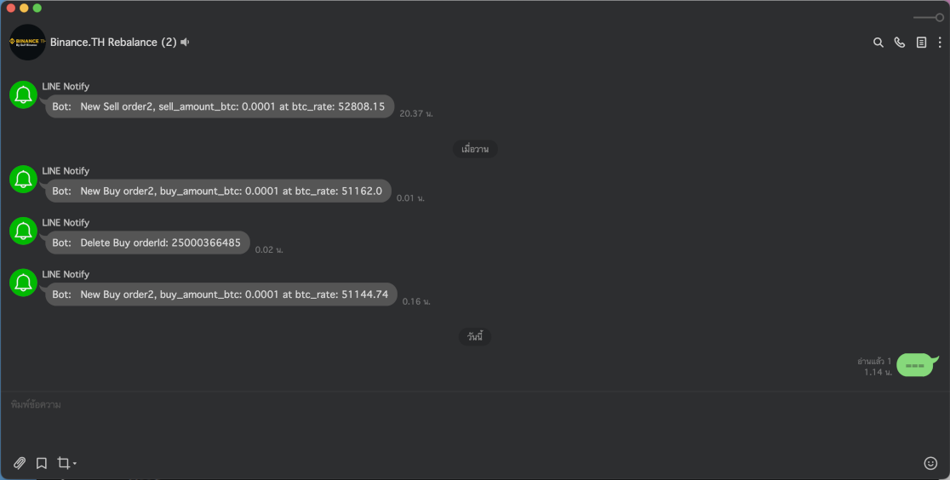This screenshot has height=480, width=950.
Task: Select the btc_rate 51144.74 buy order message
Action: pyautogui.click(x=221, y=294)
